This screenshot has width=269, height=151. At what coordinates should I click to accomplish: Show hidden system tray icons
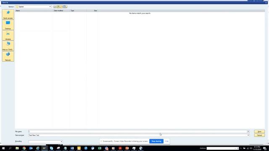pyautogui.click(x=241, y=148)
